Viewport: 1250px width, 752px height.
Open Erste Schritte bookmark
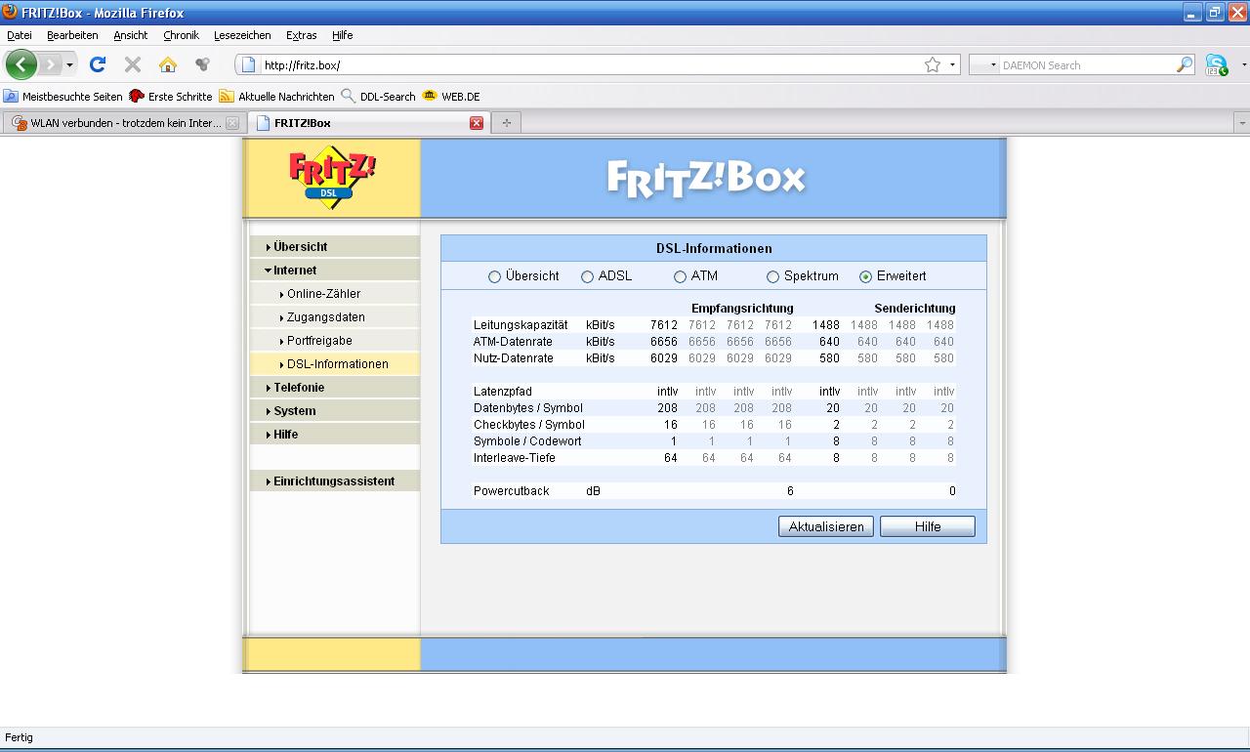point(171,97)
